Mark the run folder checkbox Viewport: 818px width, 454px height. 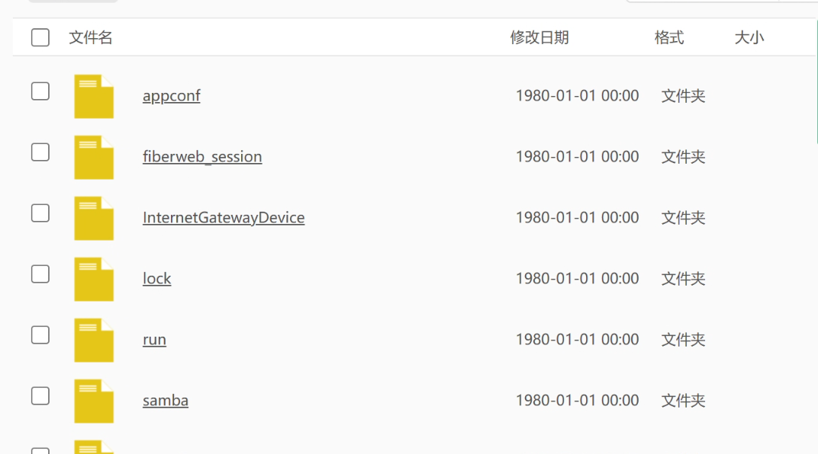[x=40, y=335]
